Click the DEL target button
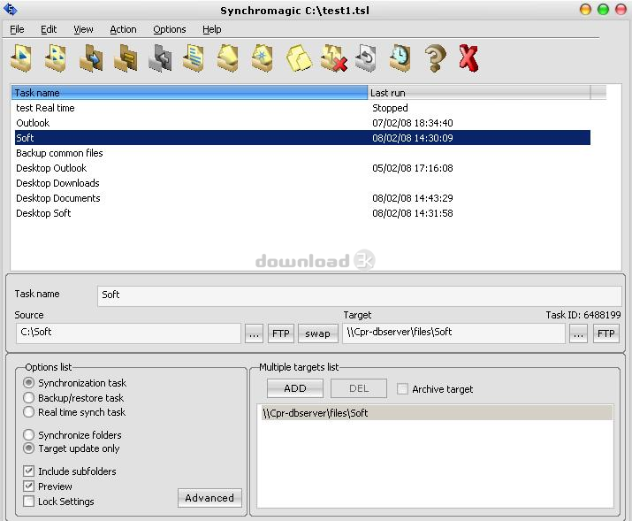632x521 pixels. pos(359,388)
